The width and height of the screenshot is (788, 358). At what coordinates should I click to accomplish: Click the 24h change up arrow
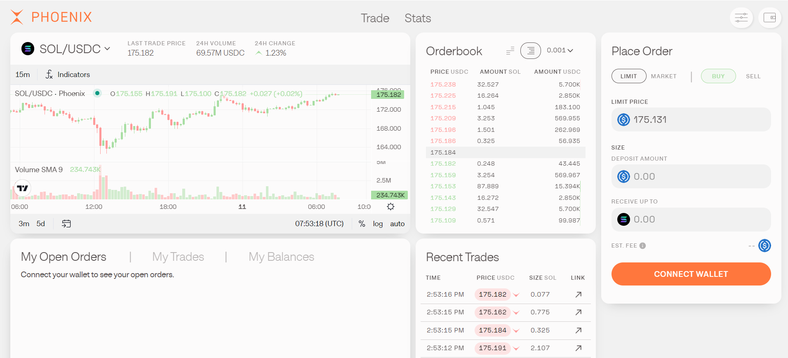259,53
